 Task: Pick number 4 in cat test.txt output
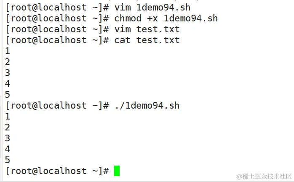pos(8,84)
